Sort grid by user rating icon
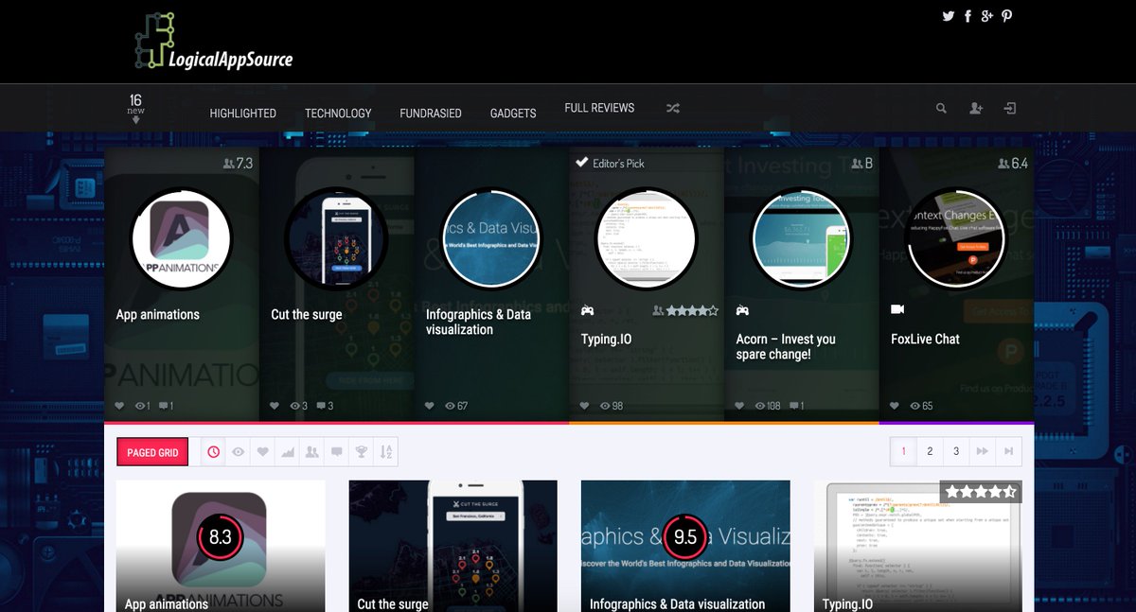Screen dimensions: 1136x612 click(x=312, y=452)
